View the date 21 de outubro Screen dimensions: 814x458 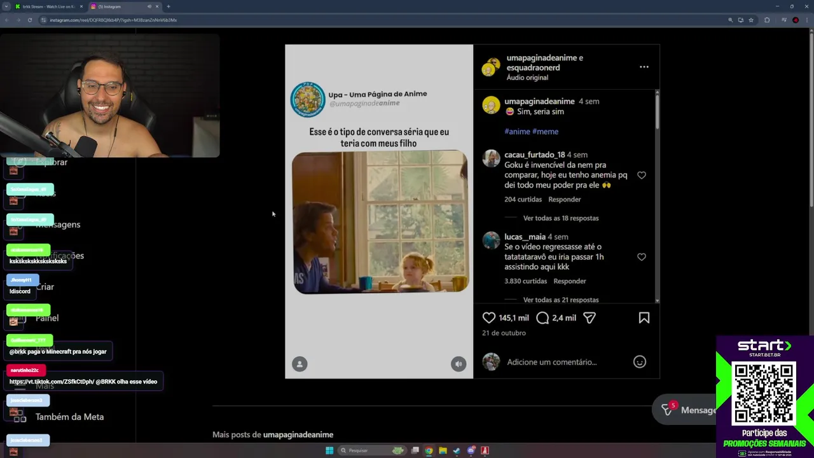click(504, 333)
